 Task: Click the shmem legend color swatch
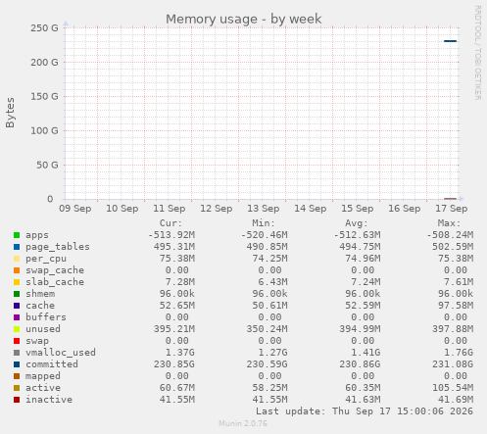pos(17,294)
